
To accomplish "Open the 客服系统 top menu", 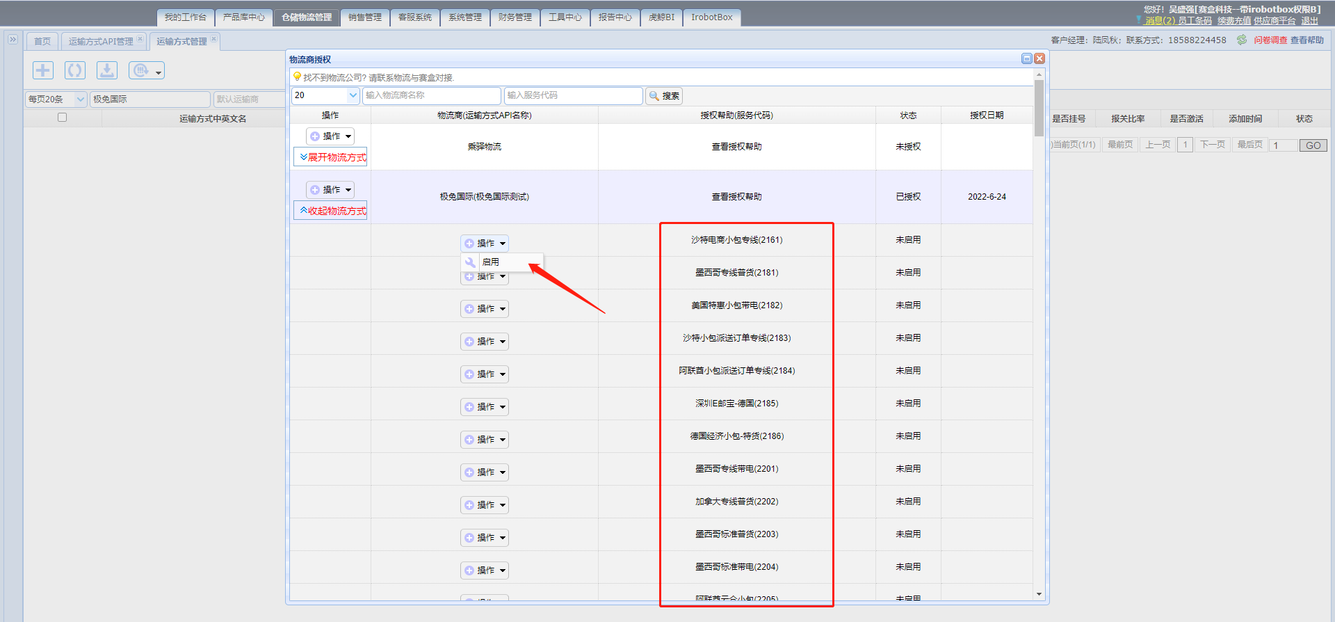I will pos(415,17).
